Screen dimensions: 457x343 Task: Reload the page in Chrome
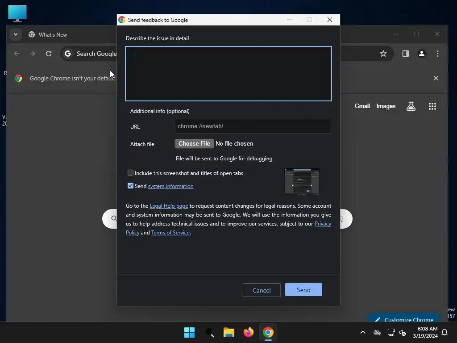pos(49,54)
